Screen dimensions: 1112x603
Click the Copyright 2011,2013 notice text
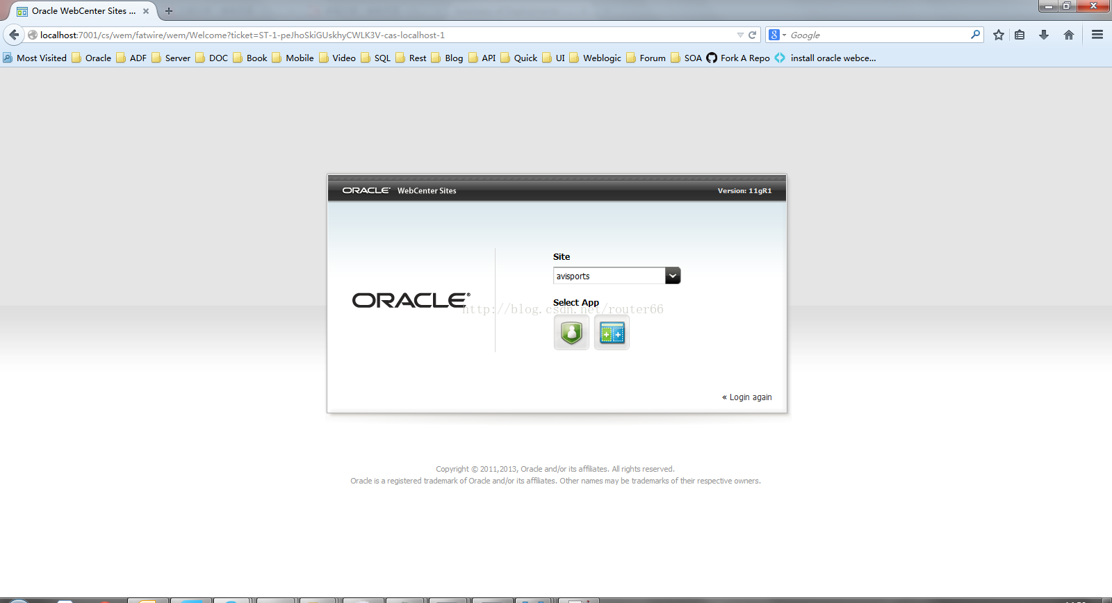(555, 469)
